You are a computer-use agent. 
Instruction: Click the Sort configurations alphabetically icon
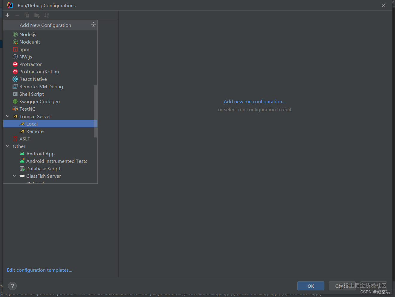coord(46,15)
